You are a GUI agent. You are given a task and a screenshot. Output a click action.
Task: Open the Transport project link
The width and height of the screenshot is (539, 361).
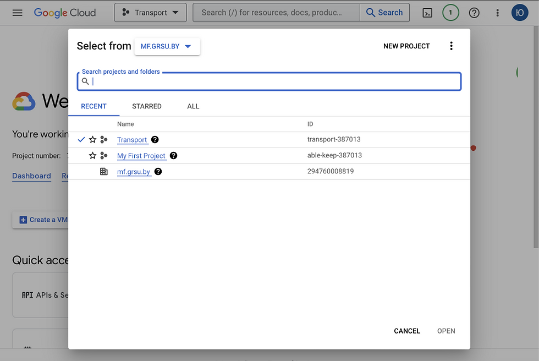(x=132, y=140)
